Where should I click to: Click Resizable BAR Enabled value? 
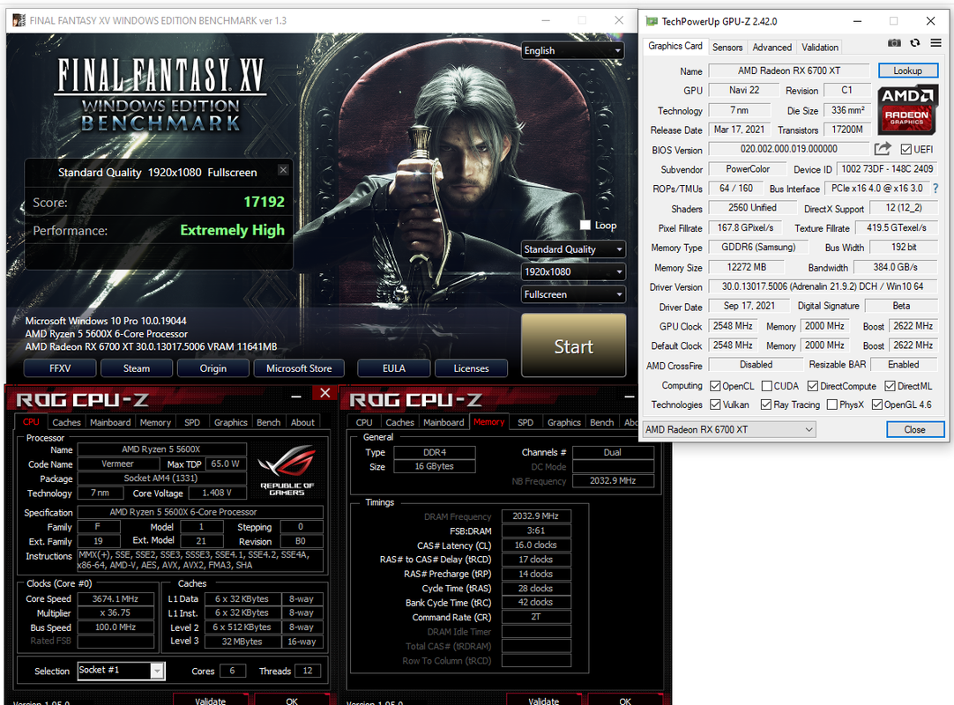[x=903, y=364]
